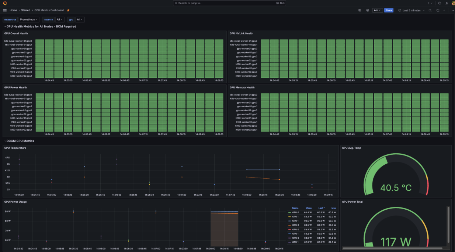Open dashboard settings gear icon
The image size is (455, 252).
click(368, 10)
